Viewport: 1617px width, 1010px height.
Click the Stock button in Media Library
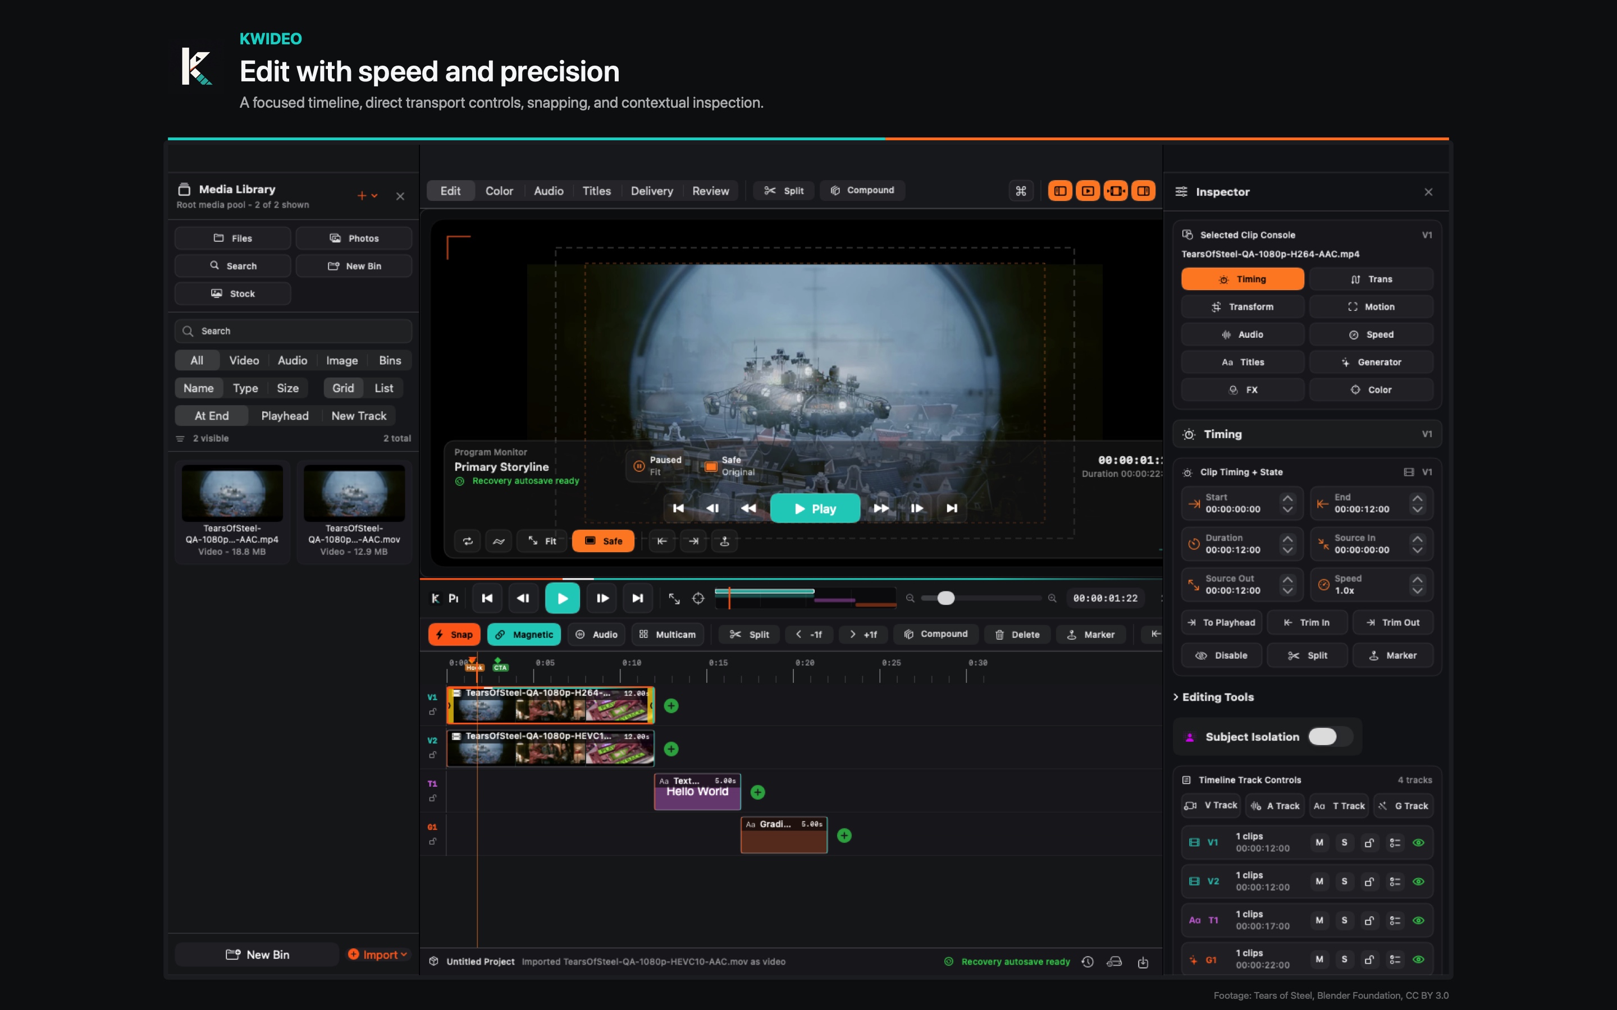pos(232,294)
